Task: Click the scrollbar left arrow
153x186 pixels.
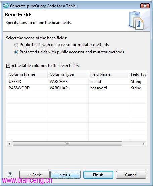Action: (9, 144)
